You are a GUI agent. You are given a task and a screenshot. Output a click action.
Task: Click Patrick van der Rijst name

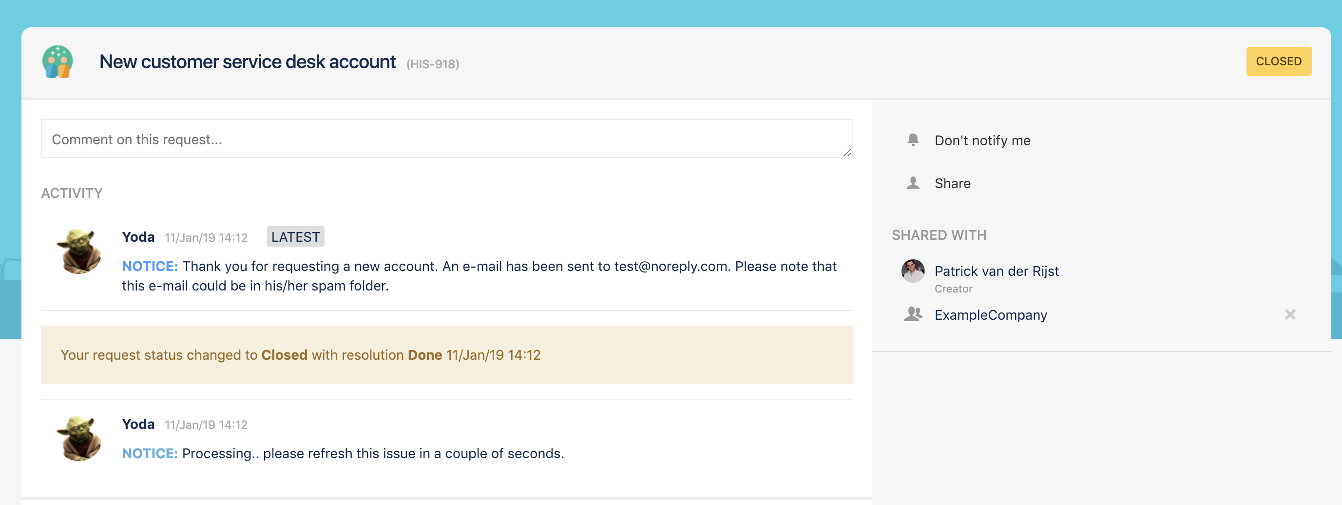996,271
